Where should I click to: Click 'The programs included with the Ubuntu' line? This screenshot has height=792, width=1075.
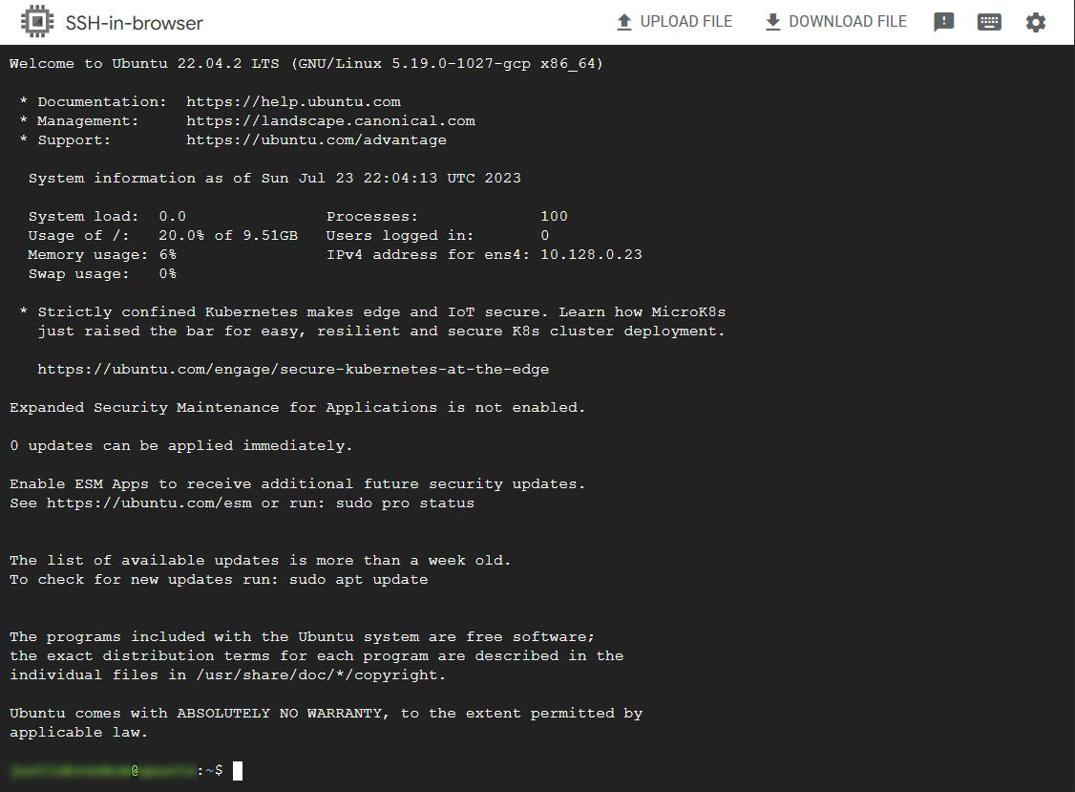(x=303, y=637)
